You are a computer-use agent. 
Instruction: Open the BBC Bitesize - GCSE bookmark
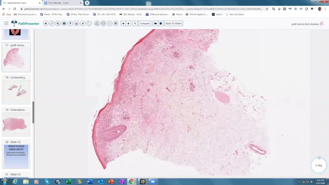tap(131, 14)
